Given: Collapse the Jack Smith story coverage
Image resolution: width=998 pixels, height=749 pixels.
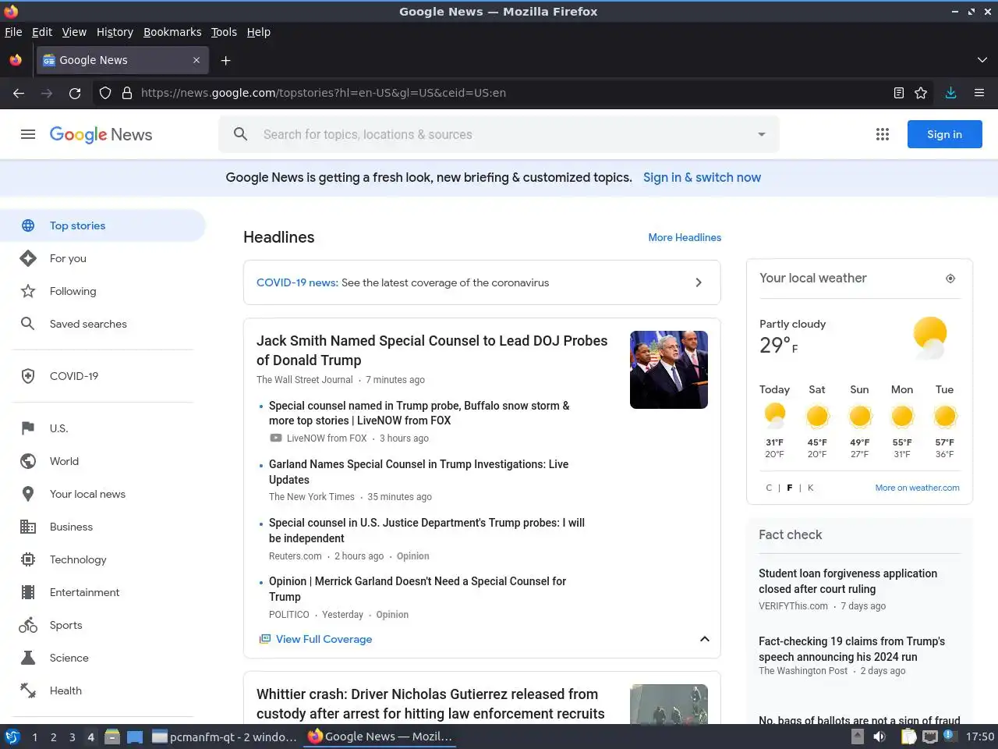Looking at the screenshot, I should pos(705,639).
